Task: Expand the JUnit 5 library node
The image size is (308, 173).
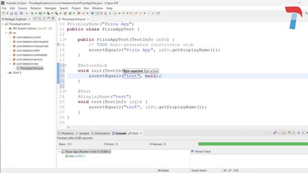Action: (6, 73)
